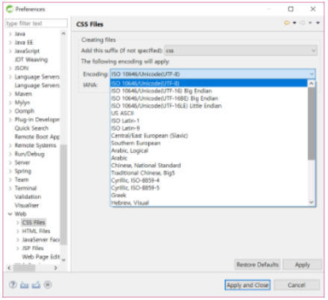Screen dimensions: 328x300
Task: Expand the HTML Files tree node
Action: [x=18, y=231]
